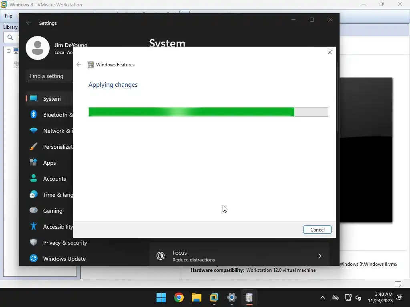Open Apps settings category
The image size is (410, 307).
[50, 163]
